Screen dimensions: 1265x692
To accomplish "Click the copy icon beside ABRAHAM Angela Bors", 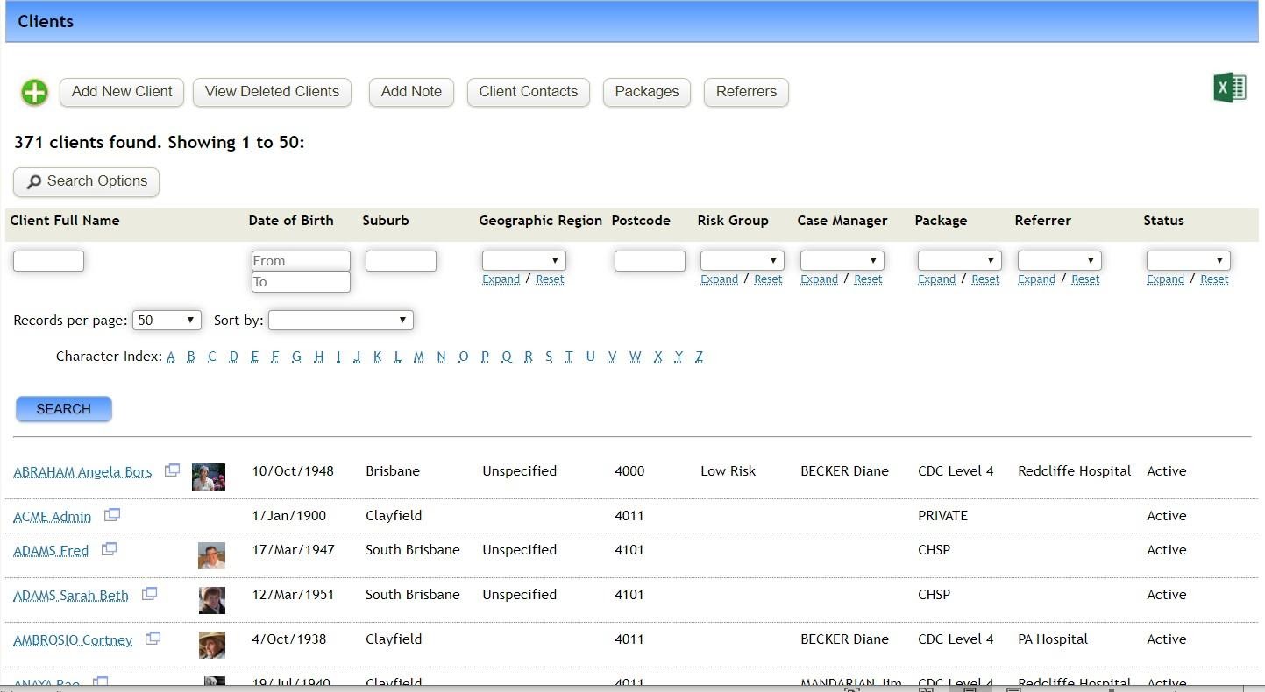I will click(x=172, y=470).
